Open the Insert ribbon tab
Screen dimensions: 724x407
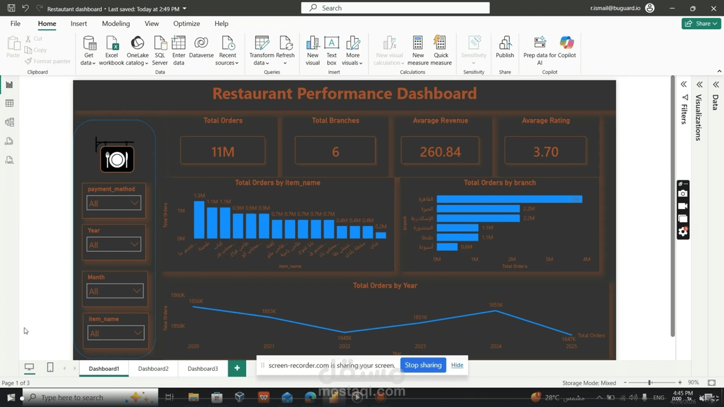point(78,23)
